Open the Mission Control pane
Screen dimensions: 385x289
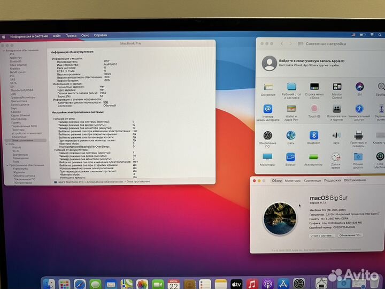(337, 90)
